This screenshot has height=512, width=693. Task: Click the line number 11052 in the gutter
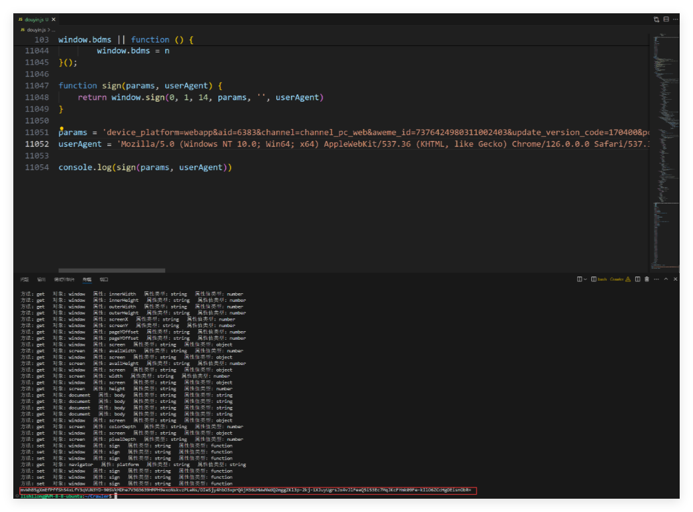click(37, 144)
